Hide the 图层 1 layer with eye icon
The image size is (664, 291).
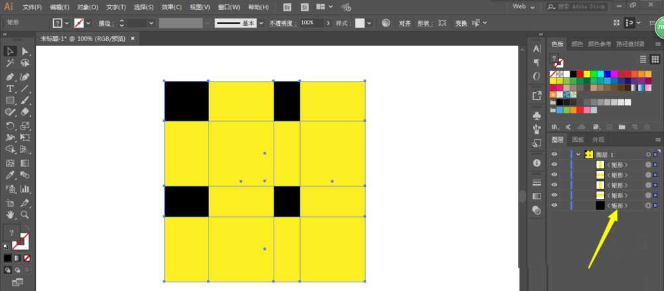(x=554, y=154)
